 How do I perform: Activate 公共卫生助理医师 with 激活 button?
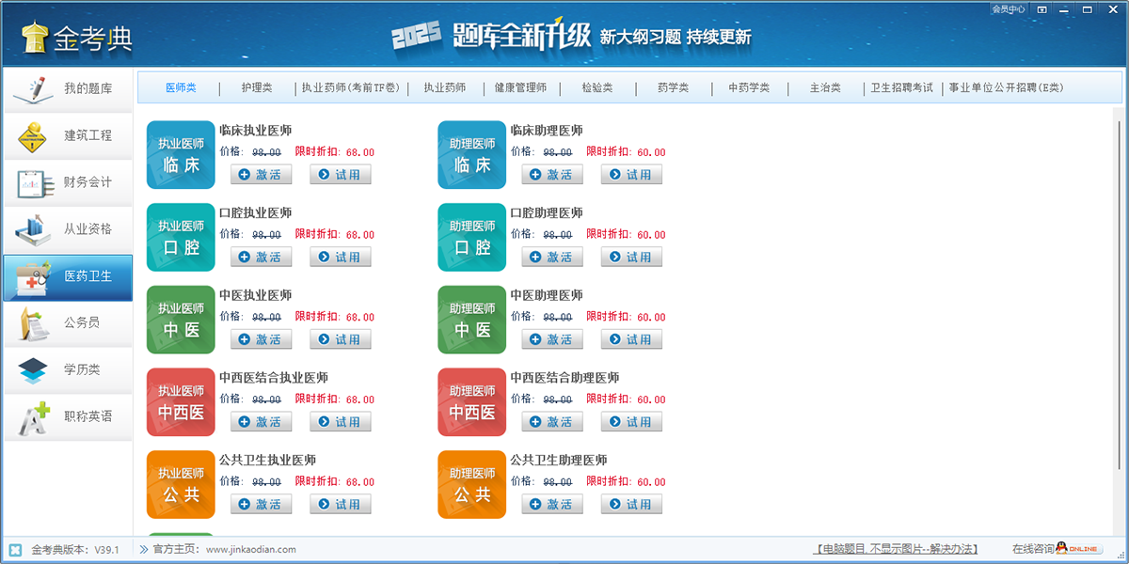552,505
